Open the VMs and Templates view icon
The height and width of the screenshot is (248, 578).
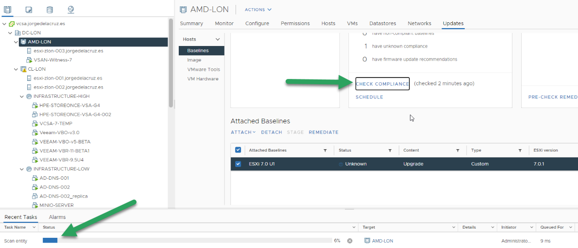(x=29, y=9)
